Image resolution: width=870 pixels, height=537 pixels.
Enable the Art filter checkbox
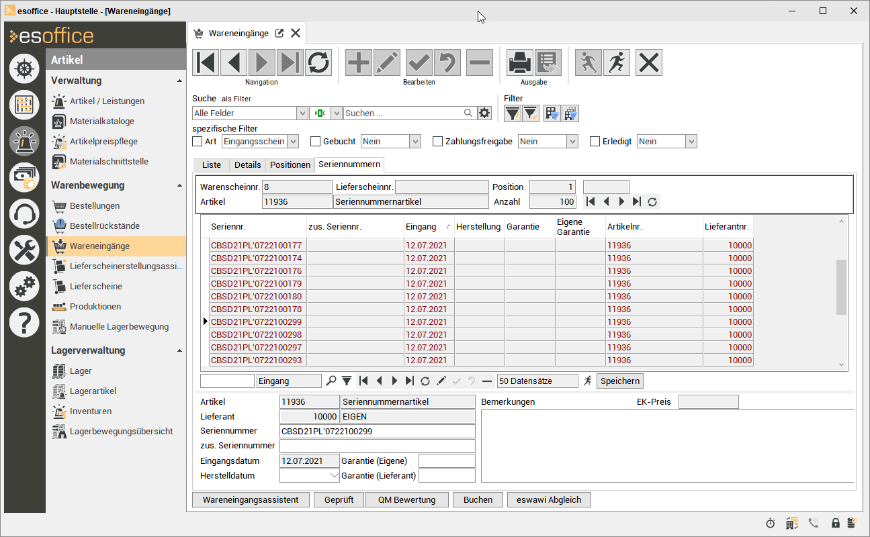pyautogui.click(x=198, y=142)
